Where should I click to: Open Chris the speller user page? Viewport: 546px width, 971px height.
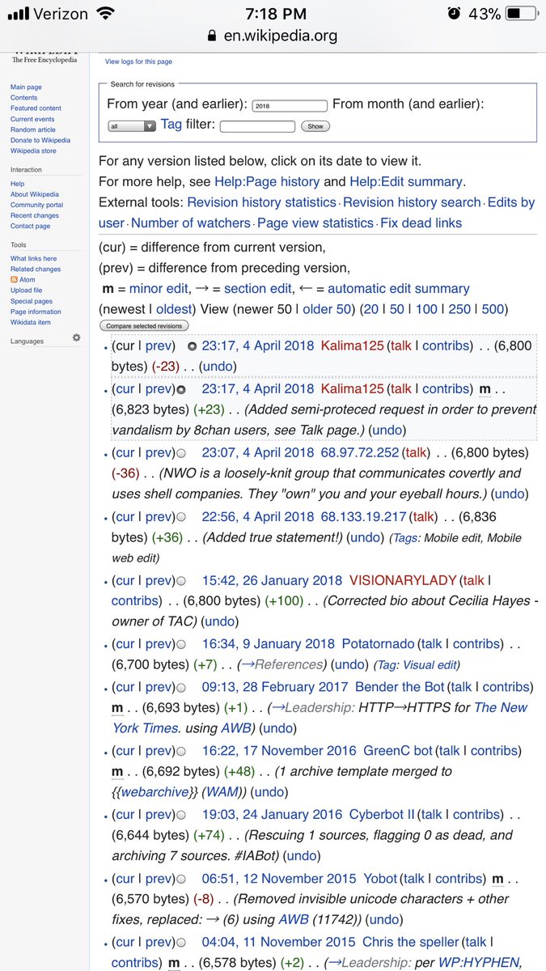pos(412,943)
